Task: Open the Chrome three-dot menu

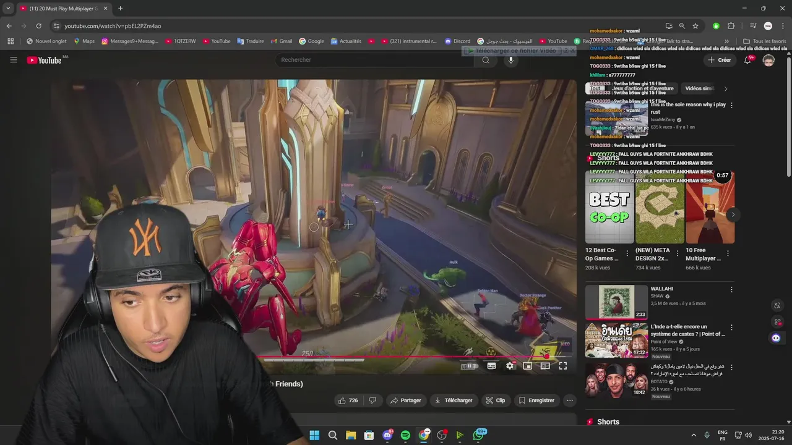Action: click(783, 26)
